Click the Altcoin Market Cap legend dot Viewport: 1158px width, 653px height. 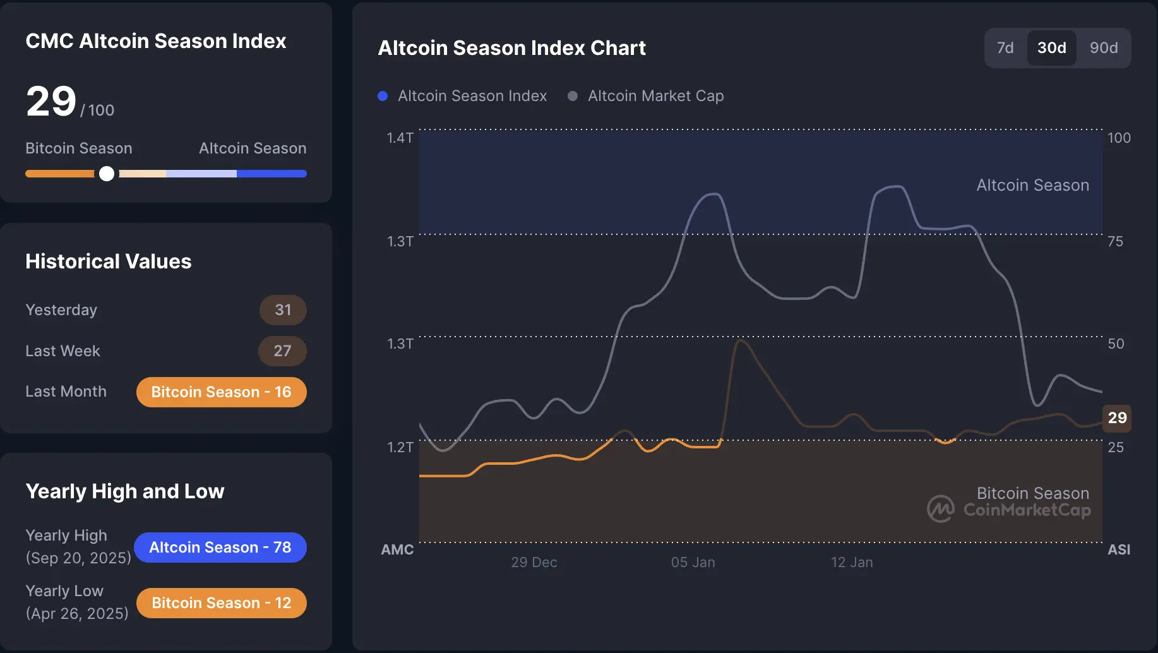click(x=573, y=96)
